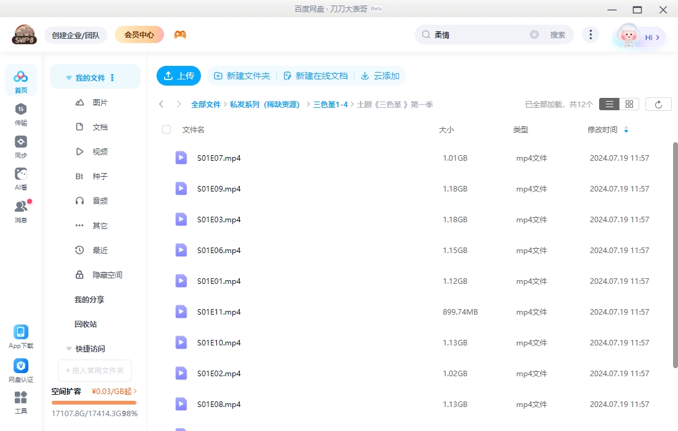Image resolution: width=678 pixels, height=431 pixels.
Task: Collapse the 我的文件 section
Action: coord(68,78)
